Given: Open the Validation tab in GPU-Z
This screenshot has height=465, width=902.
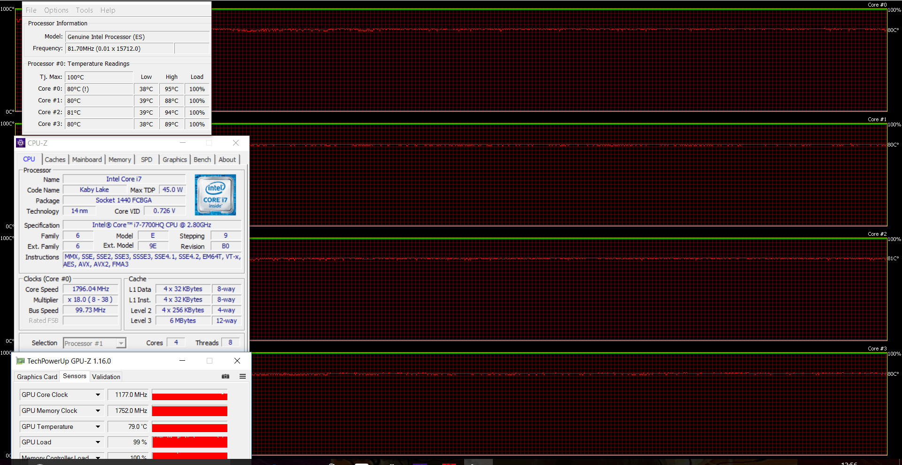Looking at the screenshot, I should click(x=106, y=377).
